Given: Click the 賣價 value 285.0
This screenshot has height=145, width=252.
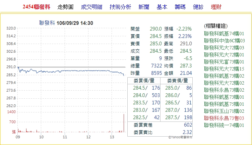Looking at the screenshot, I should tap(156, 44).
